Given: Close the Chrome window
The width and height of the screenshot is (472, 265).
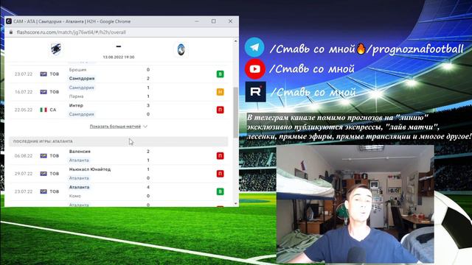Looking at the screenshot, I should coord(230,21).
